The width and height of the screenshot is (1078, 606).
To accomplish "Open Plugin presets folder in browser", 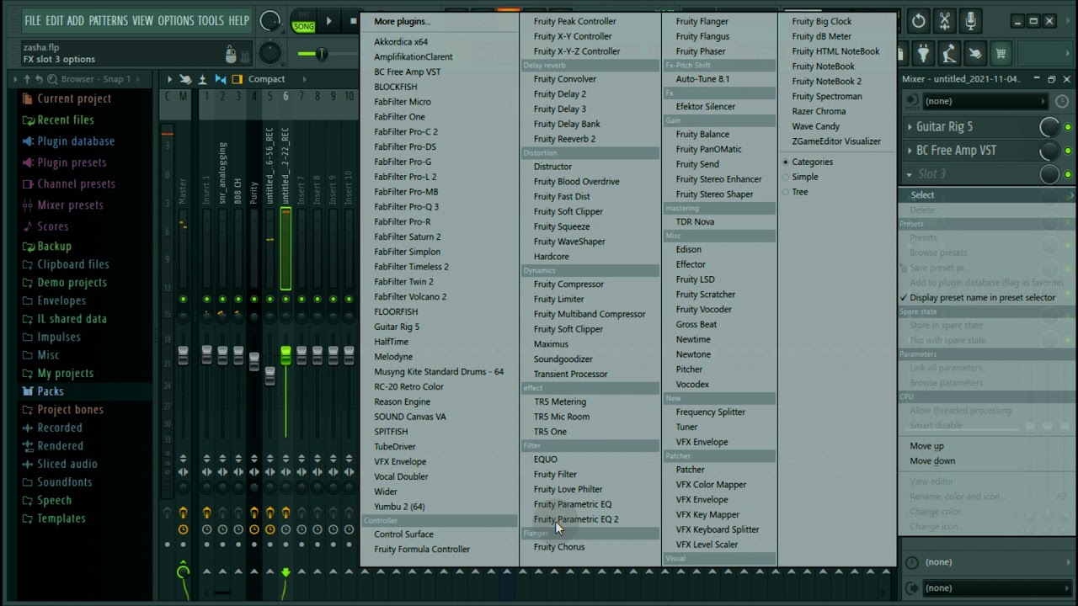I will click(72, 162).
